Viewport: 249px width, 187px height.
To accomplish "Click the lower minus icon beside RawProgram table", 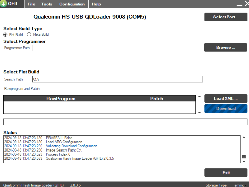I will pyautogui.click(x=200, y=113).
